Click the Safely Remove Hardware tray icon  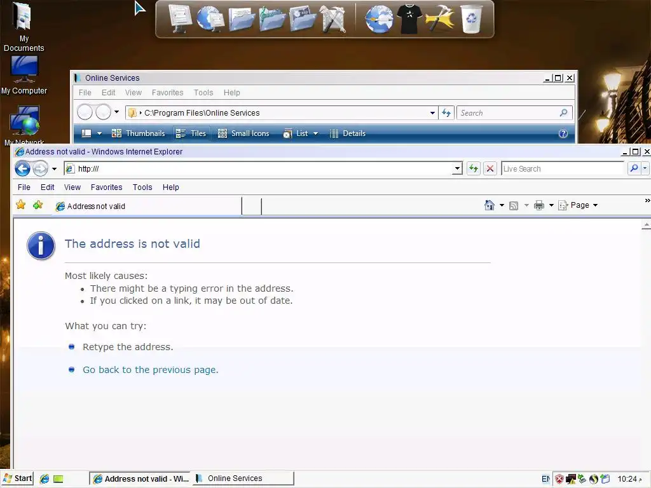pos(582,479)
